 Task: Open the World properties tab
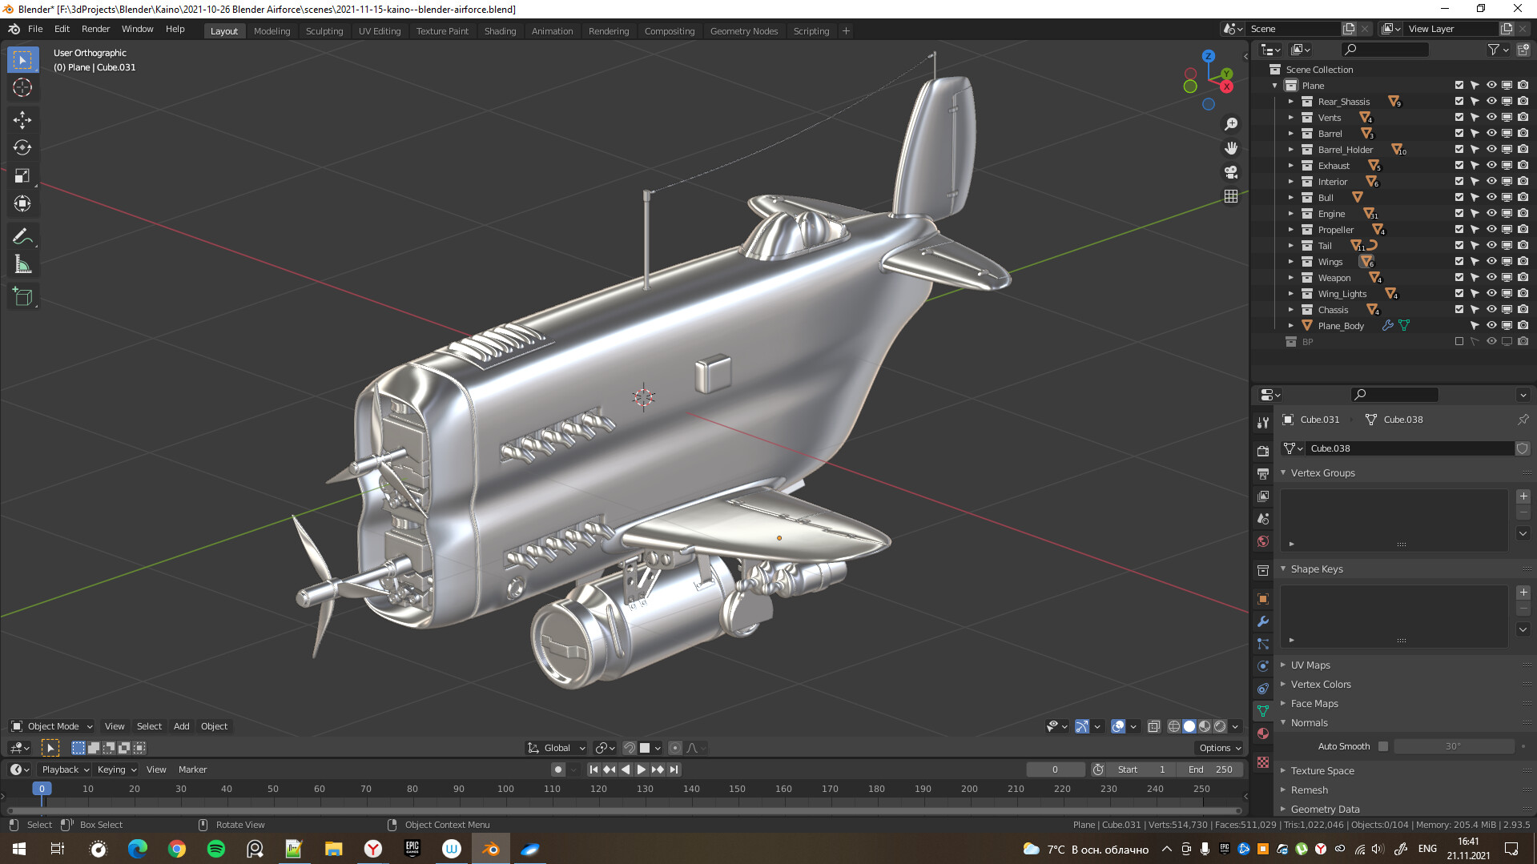pos(1263,541)
